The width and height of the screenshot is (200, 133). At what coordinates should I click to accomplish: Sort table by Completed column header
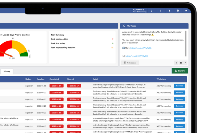tap(55, 79)
